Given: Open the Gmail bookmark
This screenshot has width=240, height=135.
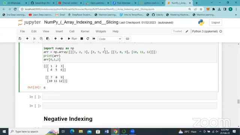Looking at the screenshot, I should (60, 15).
